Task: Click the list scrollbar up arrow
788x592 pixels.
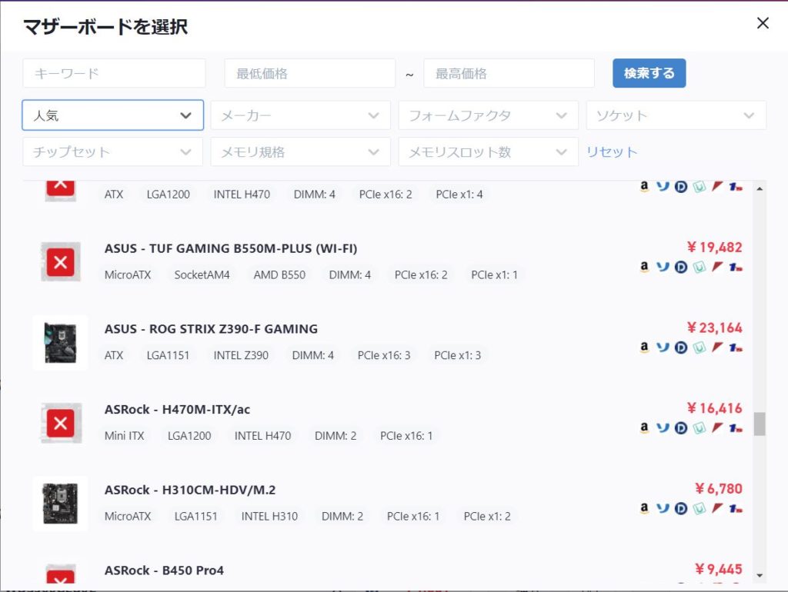Action: click(760, 189)
